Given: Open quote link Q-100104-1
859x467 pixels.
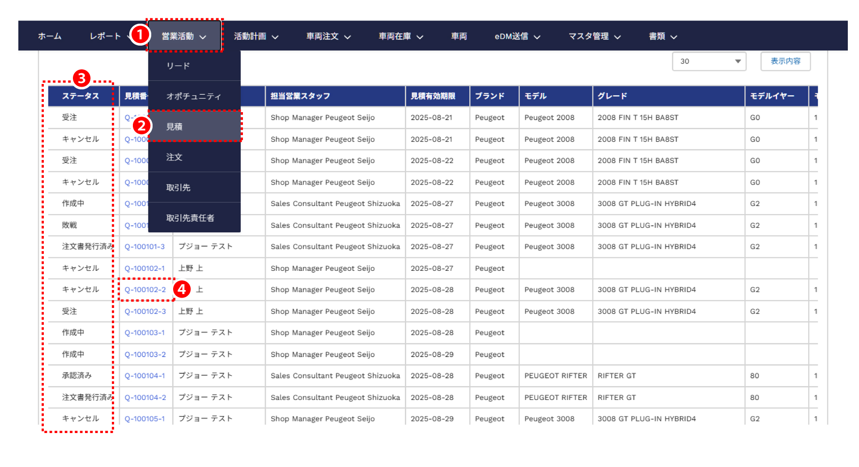Looking at the screenshot, I should 145,376.
